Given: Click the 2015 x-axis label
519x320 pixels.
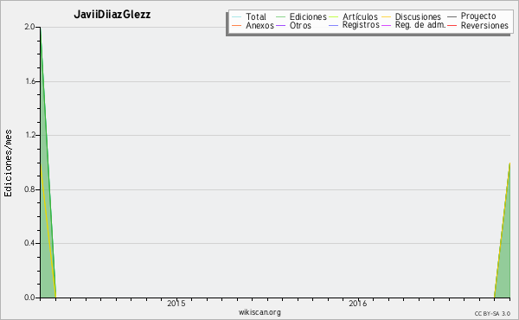Looking at the screenshot, I should [x=176, y=304].
